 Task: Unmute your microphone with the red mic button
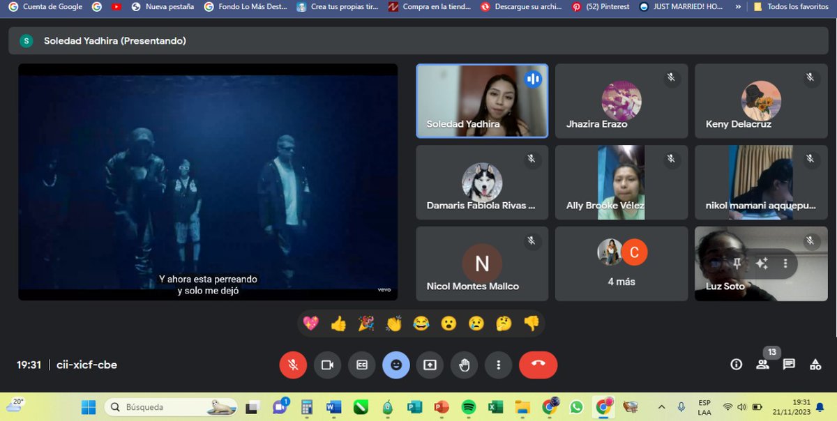point(294,365)
